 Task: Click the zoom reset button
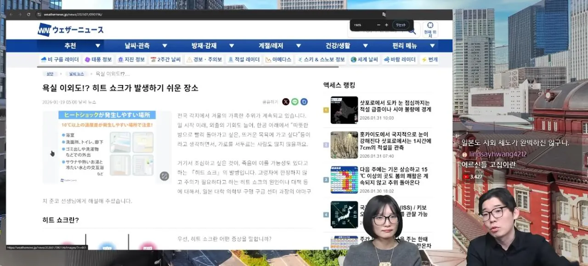(401, 25)
